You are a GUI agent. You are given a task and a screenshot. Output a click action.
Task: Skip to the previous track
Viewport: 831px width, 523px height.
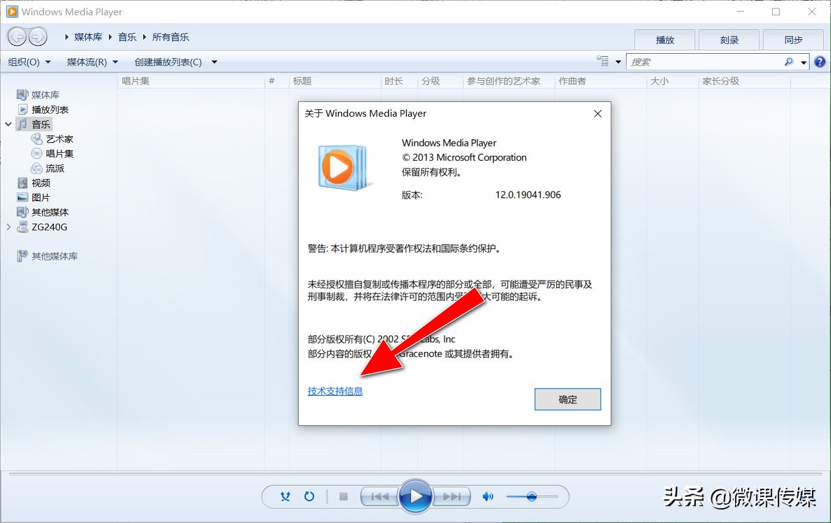[380, 497]
